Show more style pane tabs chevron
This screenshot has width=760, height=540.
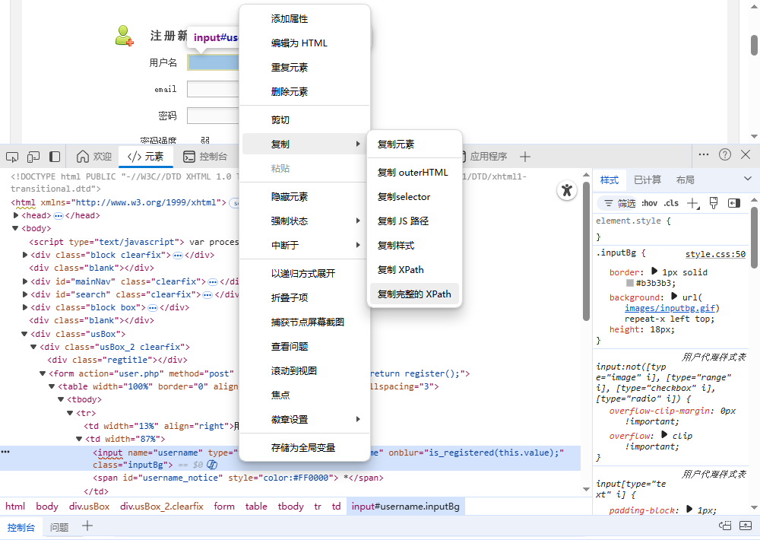tap(748, 179)
